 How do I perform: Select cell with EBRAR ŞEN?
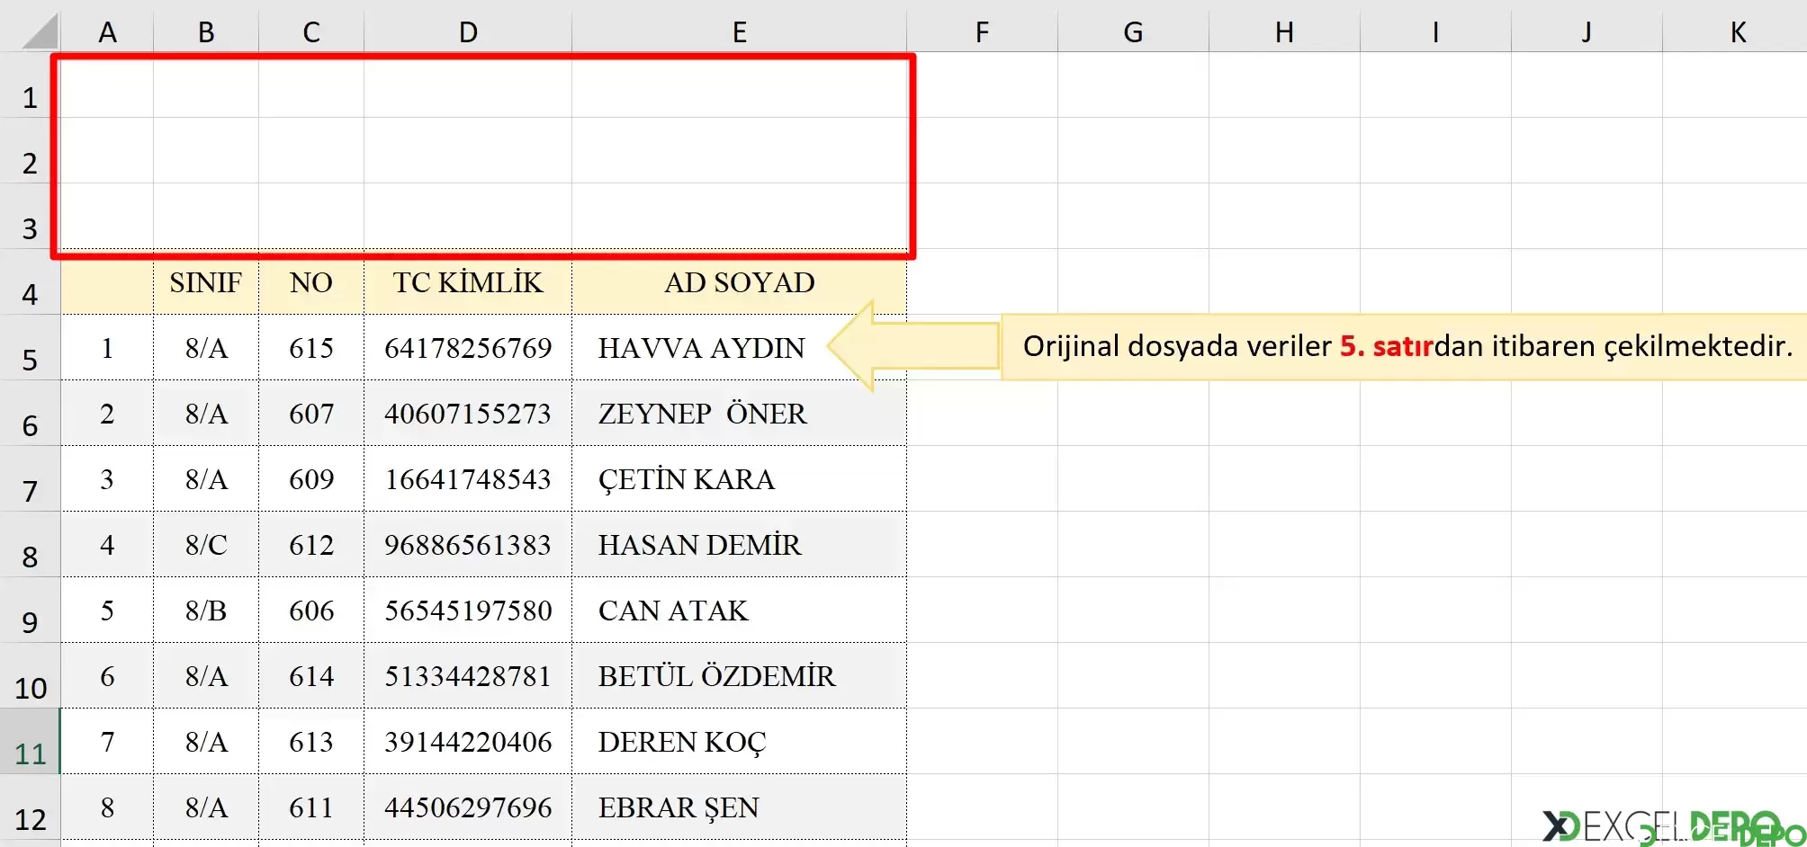[739, 807]
